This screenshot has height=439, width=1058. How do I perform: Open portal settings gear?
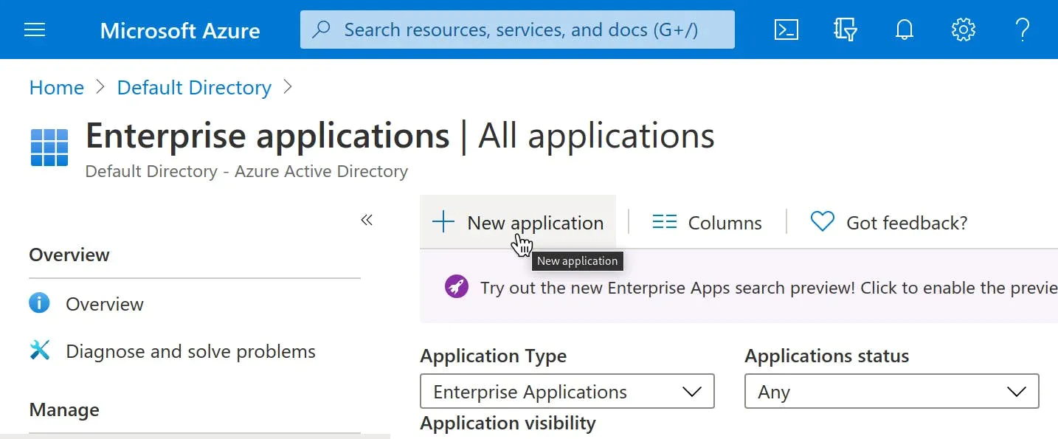[x=963, y=30]
